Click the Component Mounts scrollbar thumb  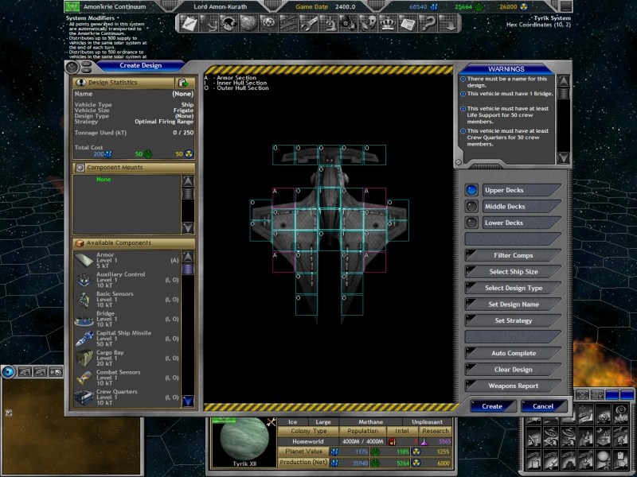point(188,193)
